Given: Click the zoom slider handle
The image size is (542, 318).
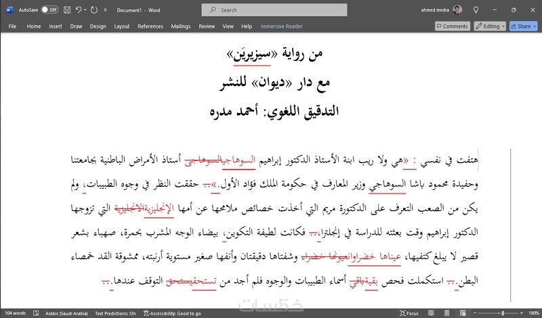Looking at the screenshot, I should click(503, 313).
